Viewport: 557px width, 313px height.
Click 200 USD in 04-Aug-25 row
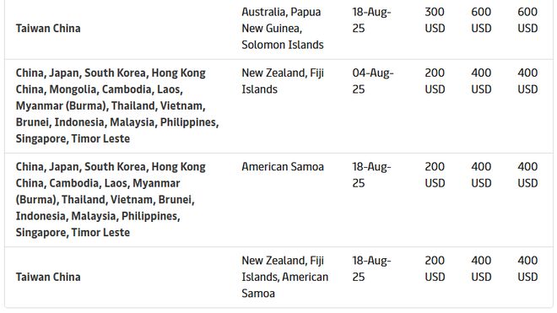(435, 81)
